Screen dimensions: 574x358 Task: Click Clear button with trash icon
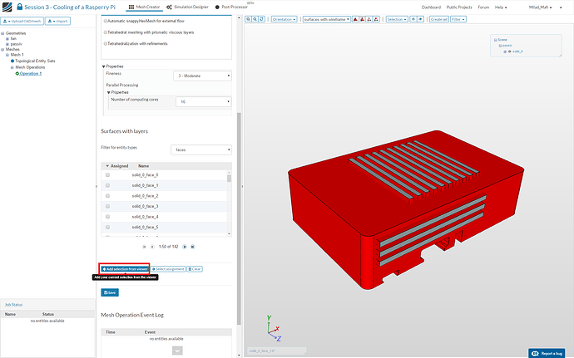point(195,269)
